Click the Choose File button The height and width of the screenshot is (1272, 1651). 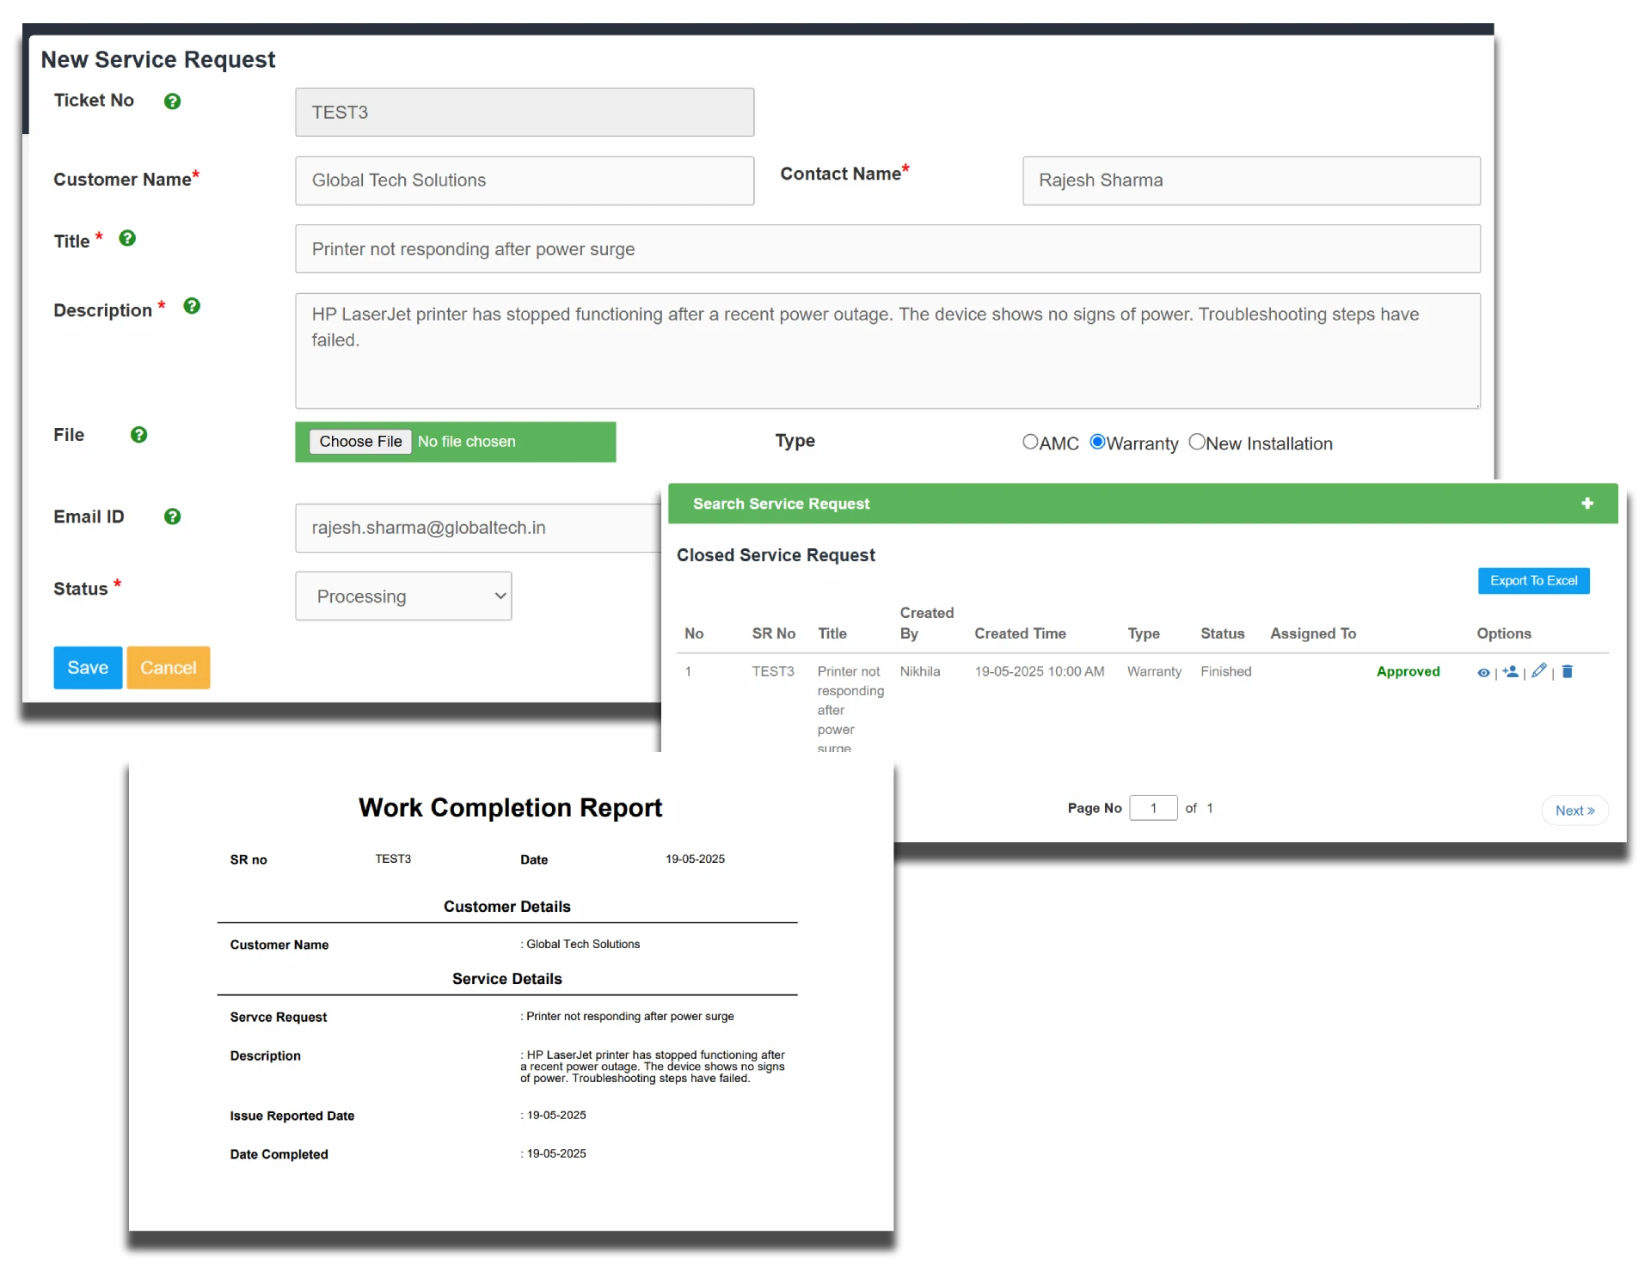(x=360, y=442)
